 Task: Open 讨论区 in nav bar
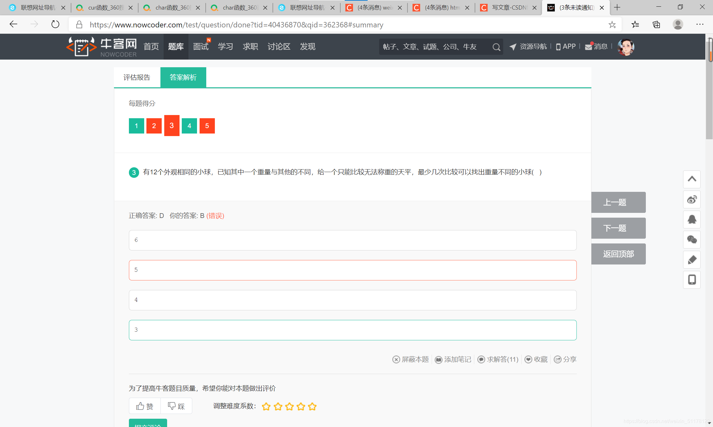279,47
